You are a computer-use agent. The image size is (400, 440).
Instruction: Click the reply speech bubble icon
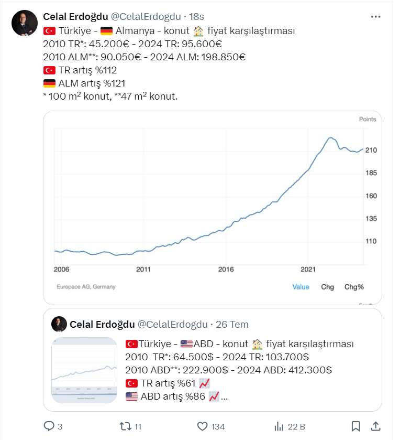pyautogui.click(x=48, y=426)
